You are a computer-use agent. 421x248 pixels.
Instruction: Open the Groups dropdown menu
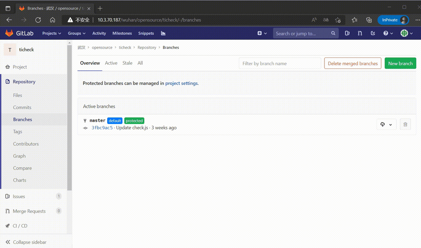[77, 34]
